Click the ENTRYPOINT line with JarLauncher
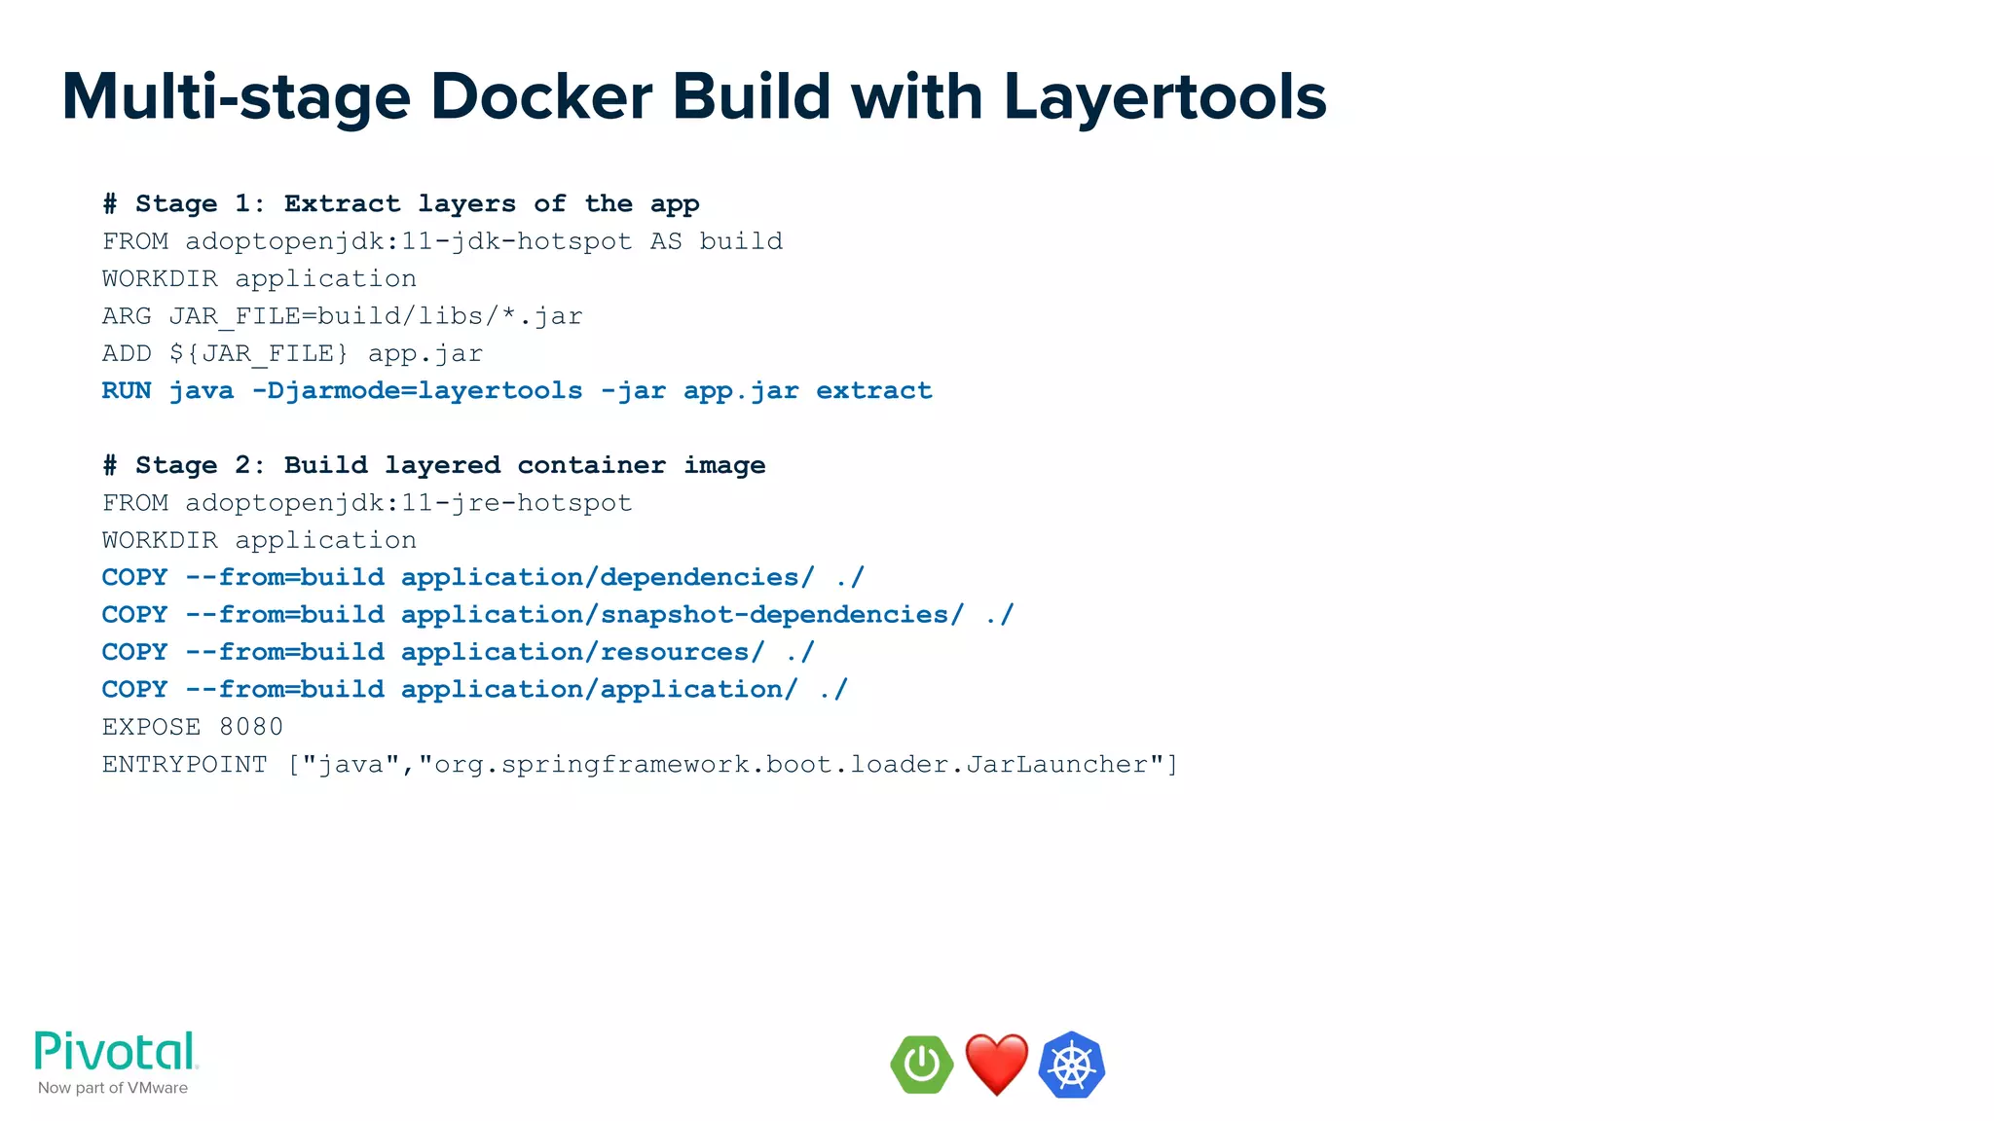 641,765
